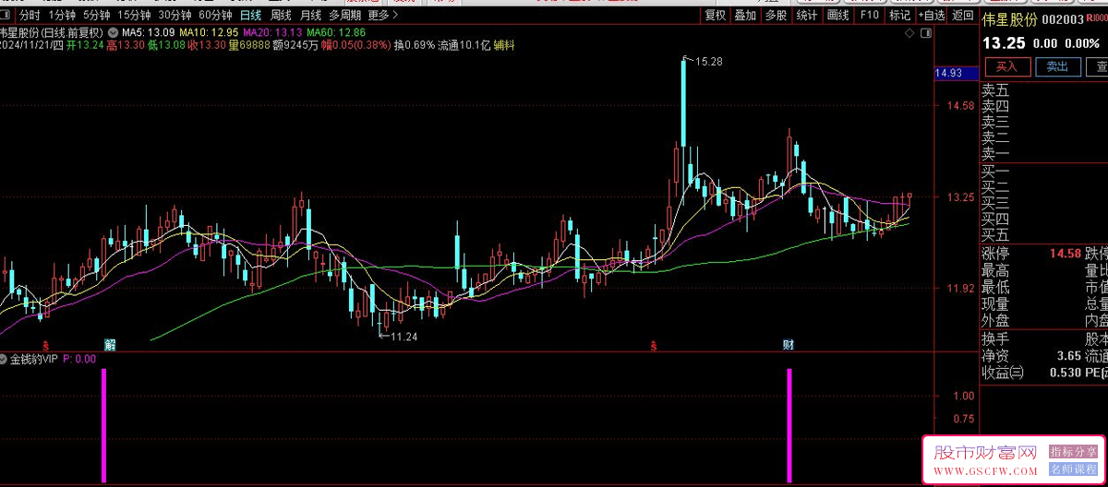Open the 多周期 multi-period view
Image resolution: width=1108 pixels, height=487 pixels.
click(345, 15)
